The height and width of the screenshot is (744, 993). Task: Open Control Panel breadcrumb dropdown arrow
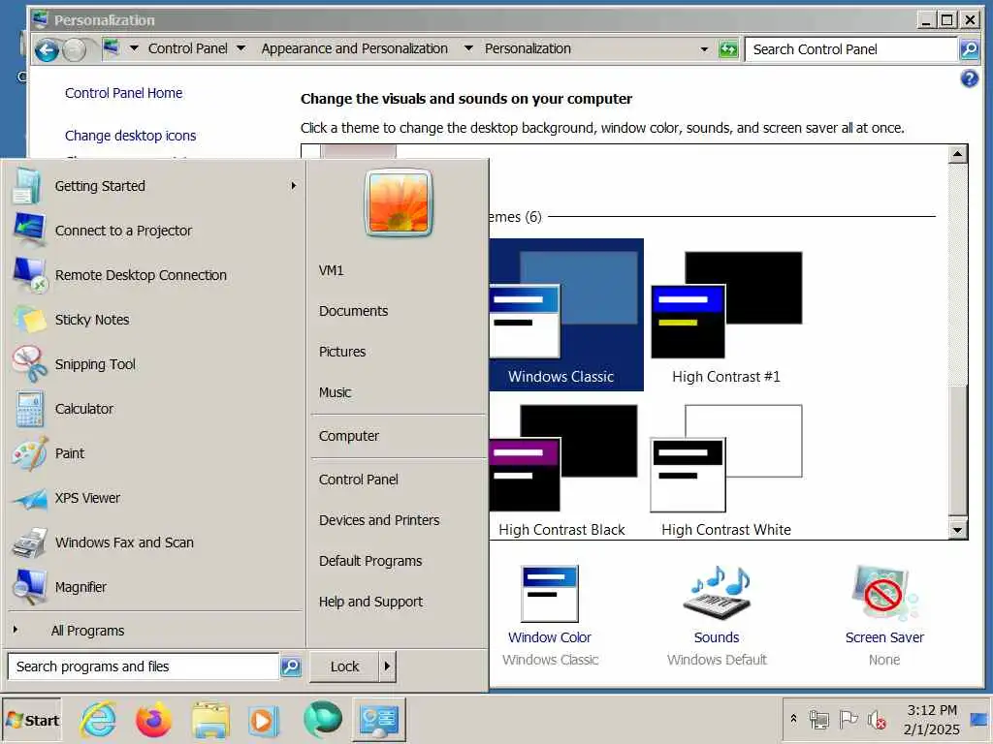(241, 48)
